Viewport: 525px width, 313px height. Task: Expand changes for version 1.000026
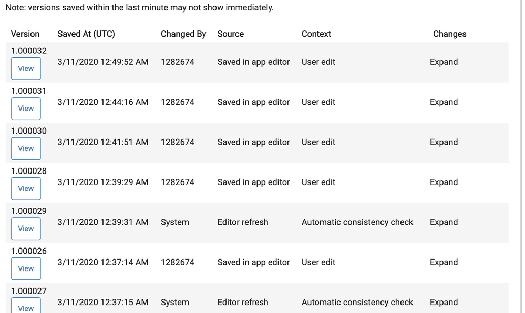point(444,263)
